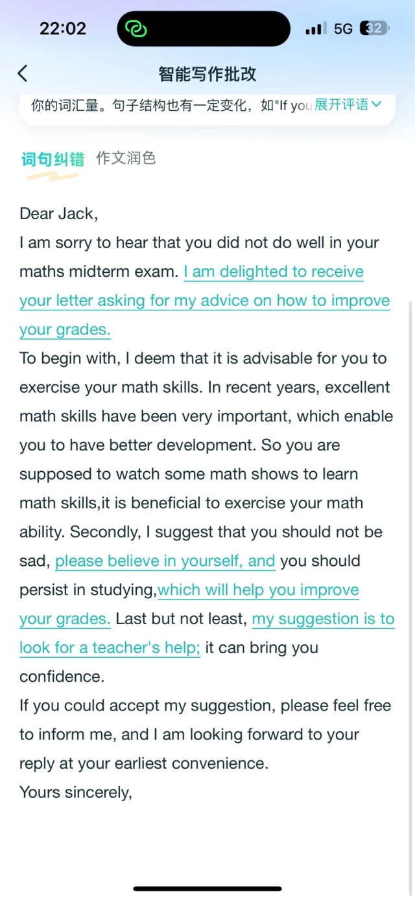
Task: Open correction for "which will help you improve"
Action: click(x=258, y=590)
